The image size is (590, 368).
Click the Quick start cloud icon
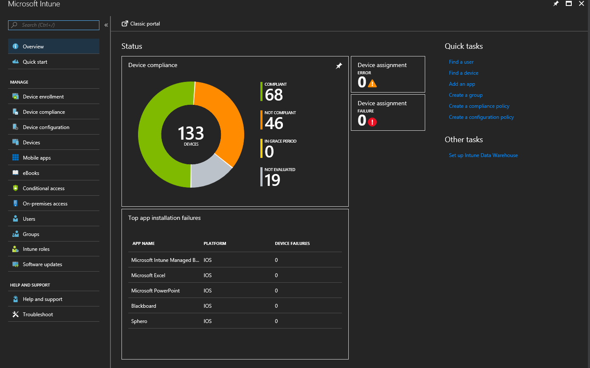15,62
